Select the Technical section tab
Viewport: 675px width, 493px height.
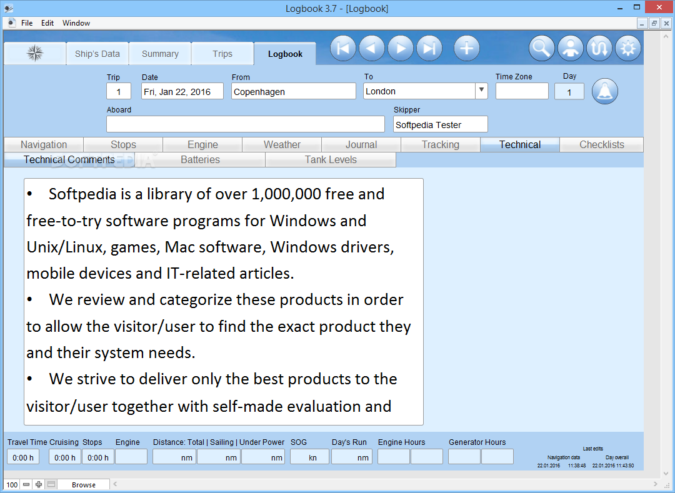(520, 144)
